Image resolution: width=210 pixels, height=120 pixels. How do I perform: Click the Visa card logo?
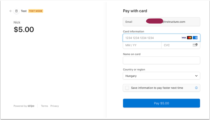pos(184,38)
